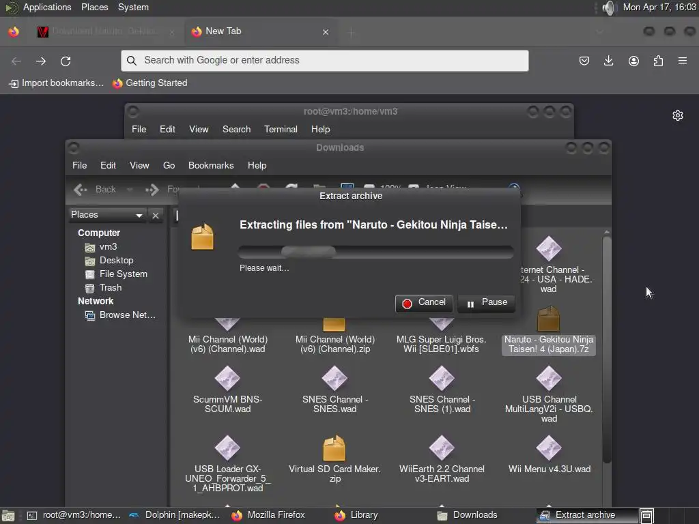This screenshot has width=699, height=524.
Task: Click the Firefox address search field
Action: click(x=324, y=61)
